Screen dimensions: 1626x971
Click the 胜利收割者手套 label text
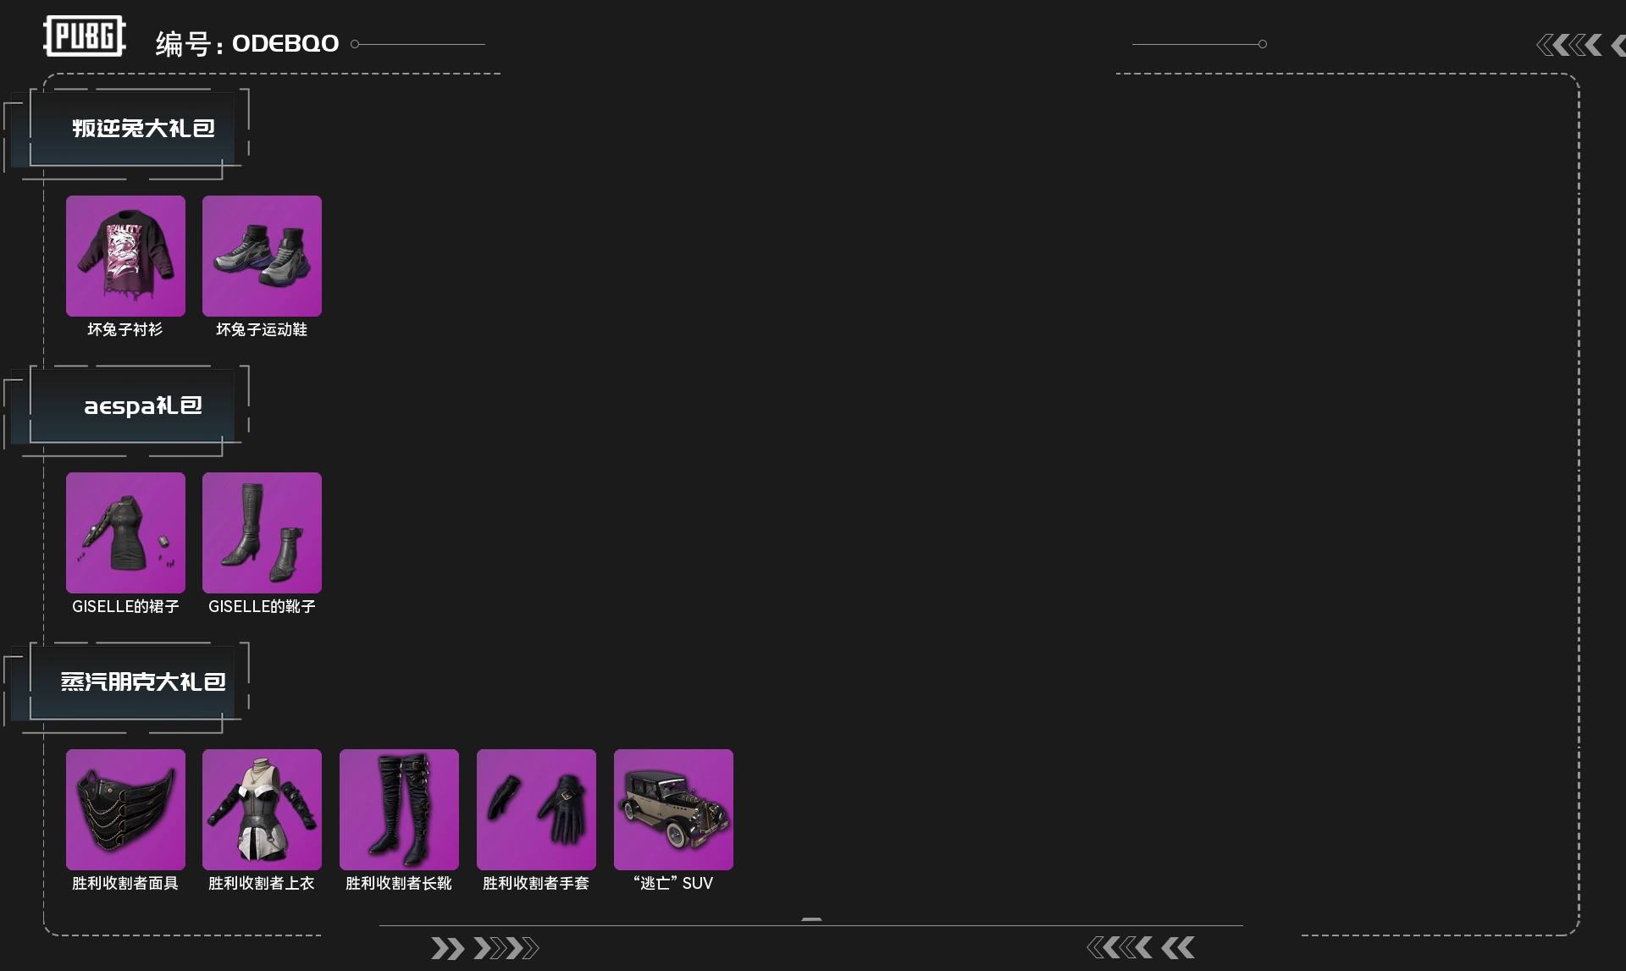[536, 883]
